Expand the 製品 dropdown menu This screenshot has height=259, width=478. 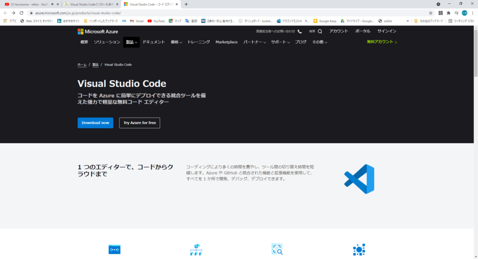point(132,42)
